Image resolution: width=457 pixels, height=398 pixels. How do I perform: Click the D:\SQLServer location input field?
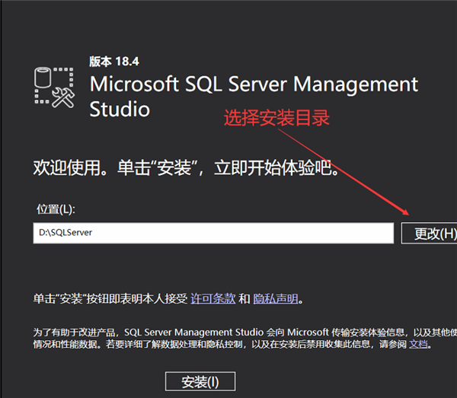[214, 233]
